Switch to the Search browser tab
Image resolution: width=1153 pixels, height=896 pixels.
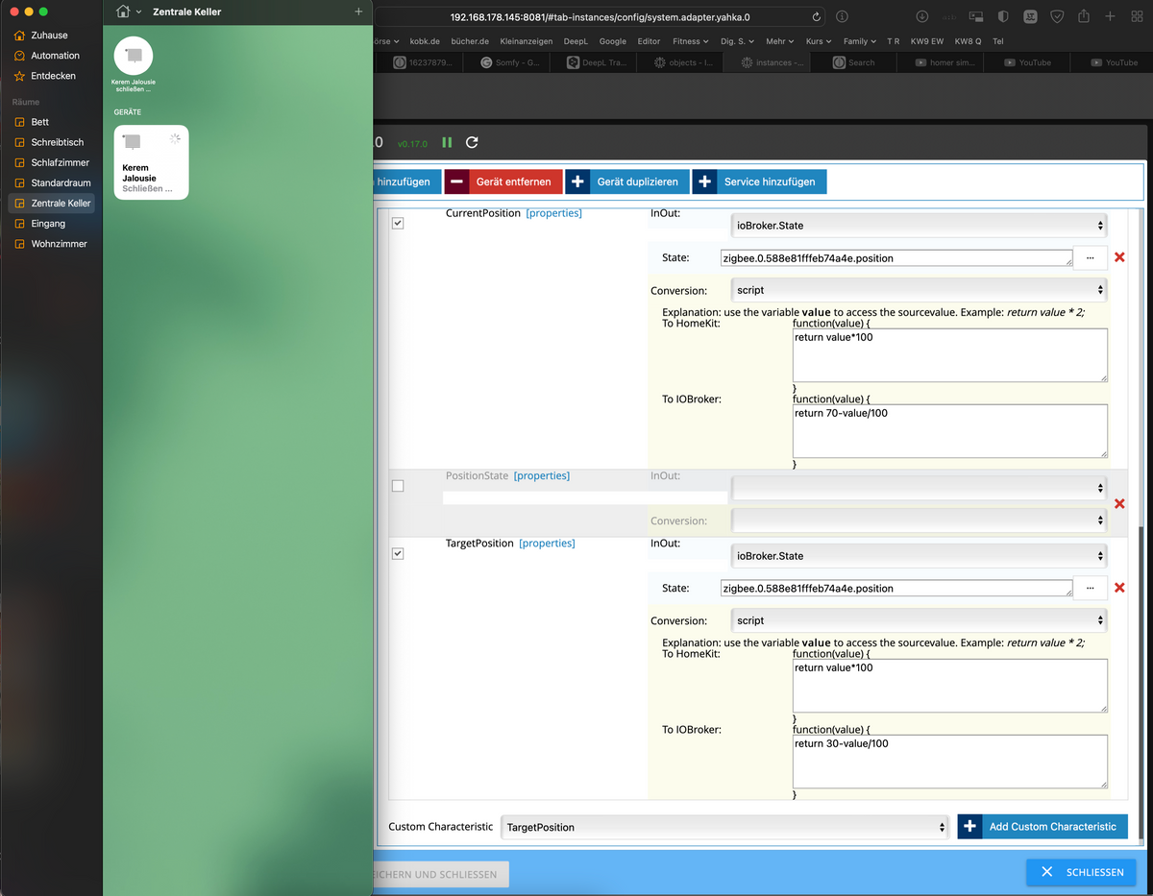[x=854, y=62]
